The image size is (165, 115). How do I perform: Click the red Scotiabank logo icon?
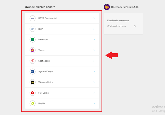(x=32, y=61)
